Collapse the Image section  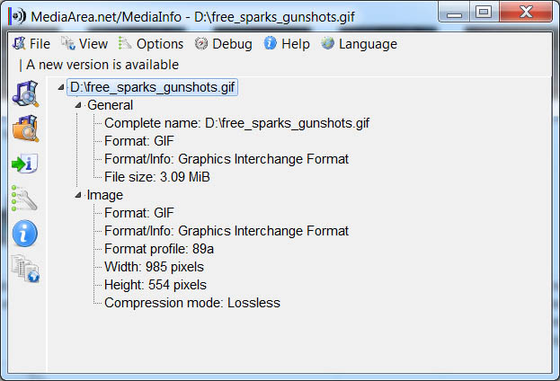78,195
